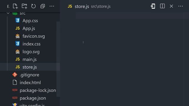Click the JS icon beside store.js row
The width and height of the screenshot is (189, 106).
pos(18,67)
